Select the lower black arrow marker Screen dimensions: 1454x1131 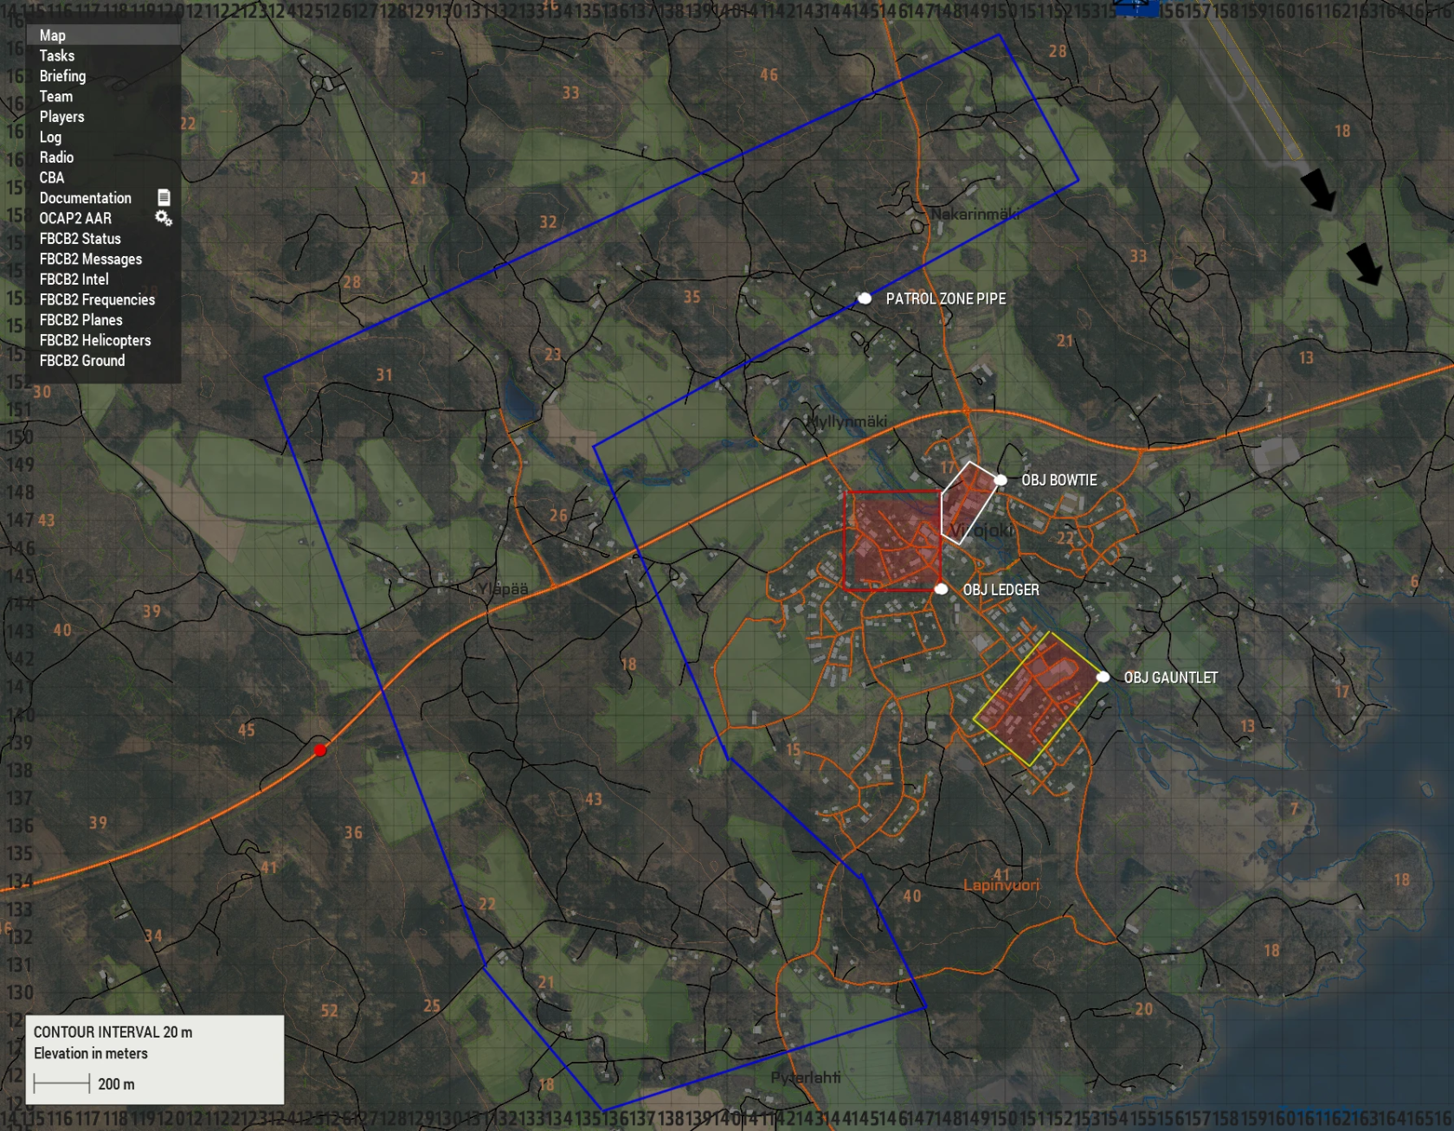pyautogui.click(x=1365, y=263)
